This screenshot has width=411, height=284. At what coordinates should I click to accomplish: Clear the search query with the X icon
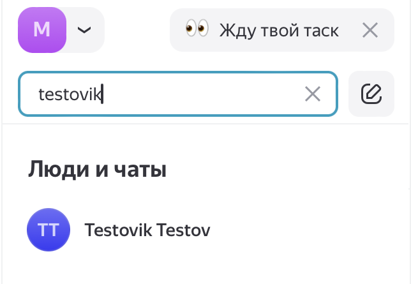click(x=312, y=94)
